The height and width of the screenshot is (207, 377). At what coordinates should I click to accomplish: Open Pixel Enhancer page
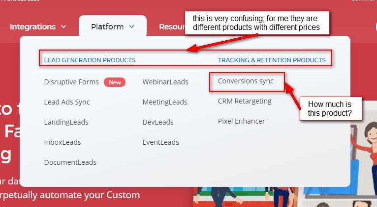click(242, 121)
